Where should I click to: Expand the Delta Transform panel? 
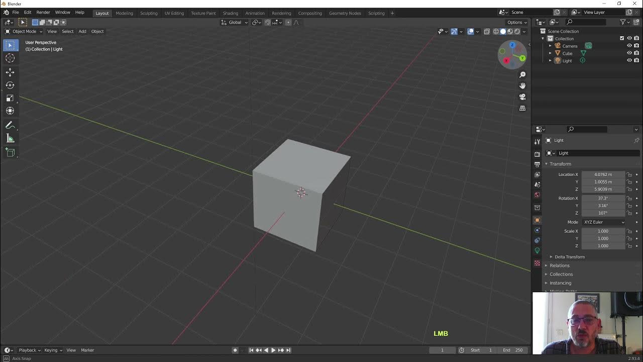570,257
